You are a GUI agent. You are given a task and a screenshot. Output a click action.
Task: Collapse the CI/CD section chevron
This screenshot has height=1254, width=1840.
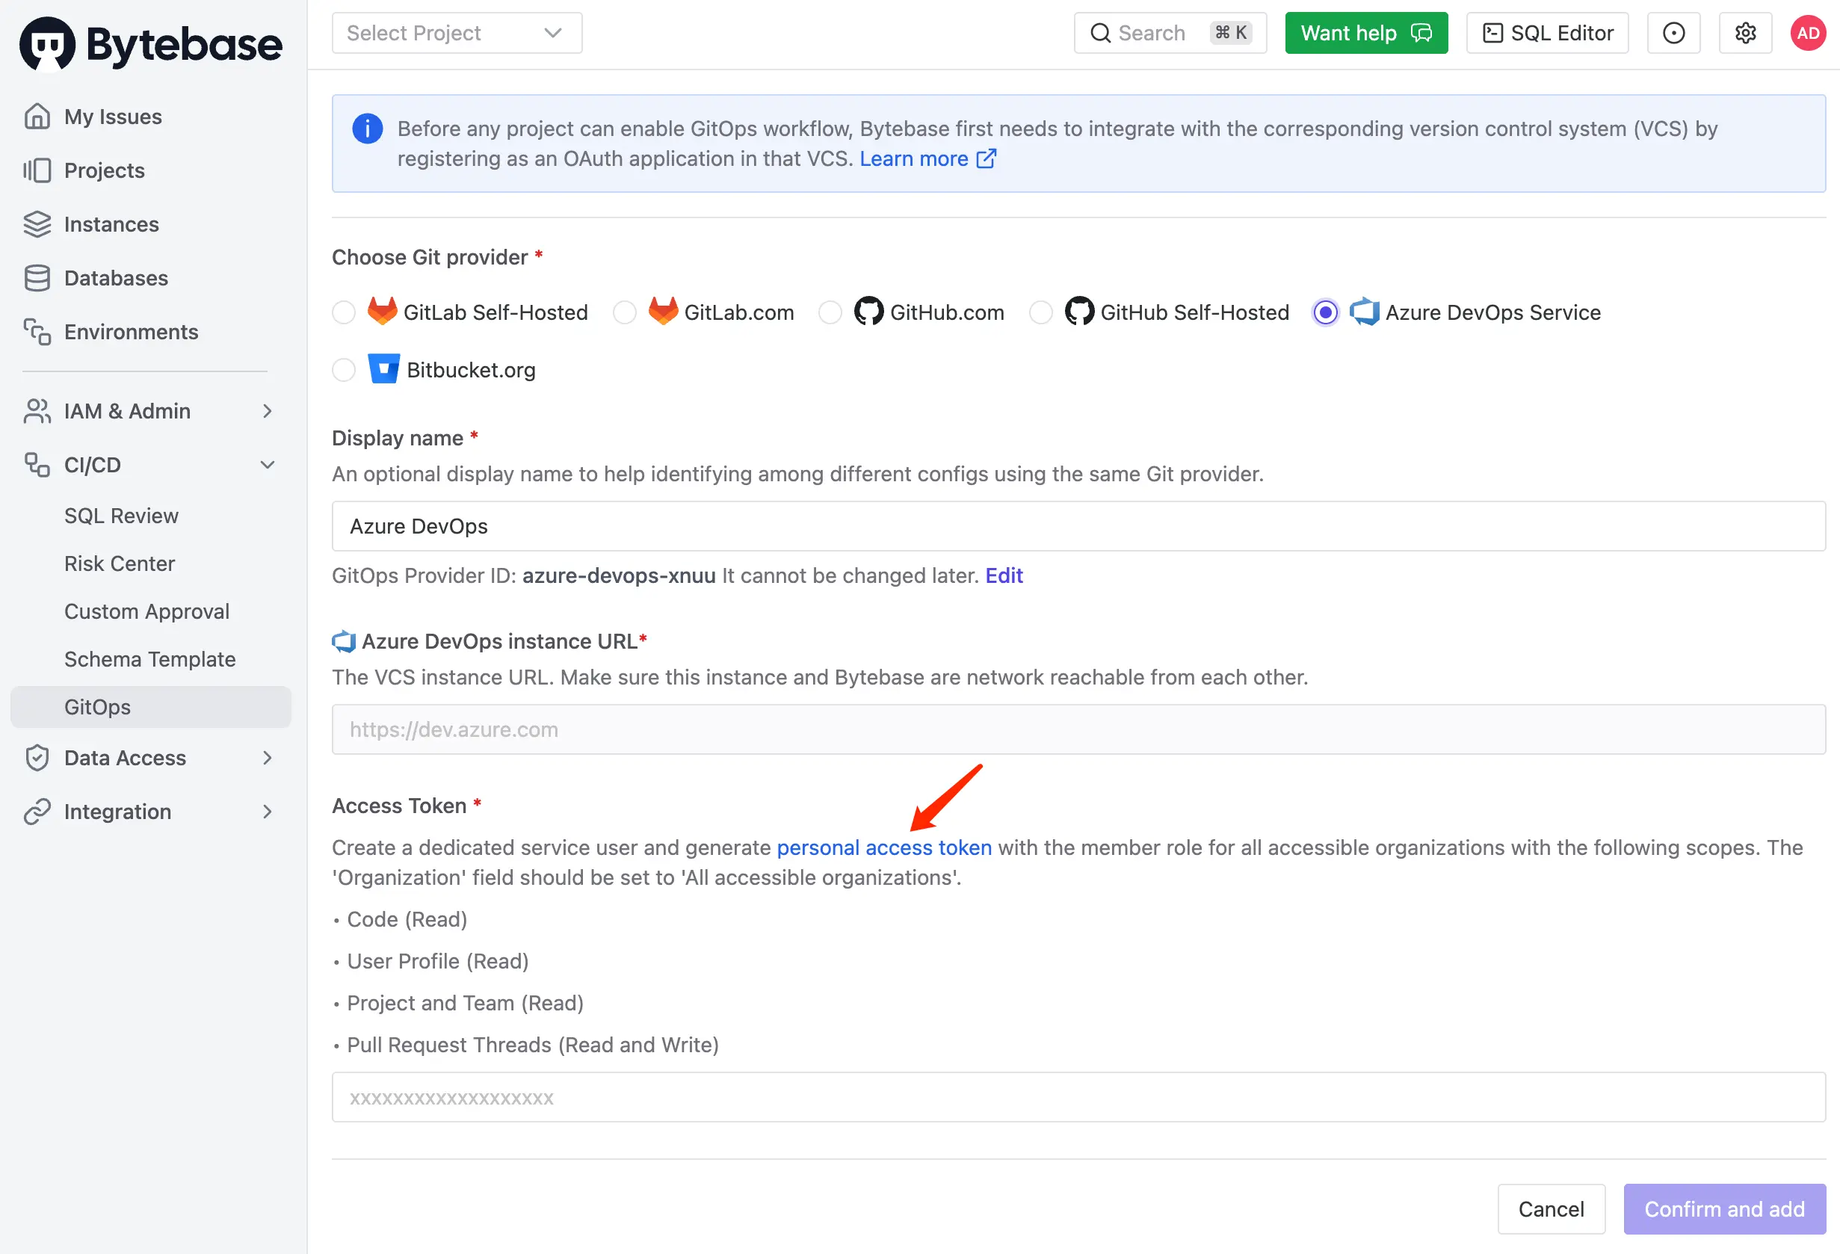(x=268, y=465)
